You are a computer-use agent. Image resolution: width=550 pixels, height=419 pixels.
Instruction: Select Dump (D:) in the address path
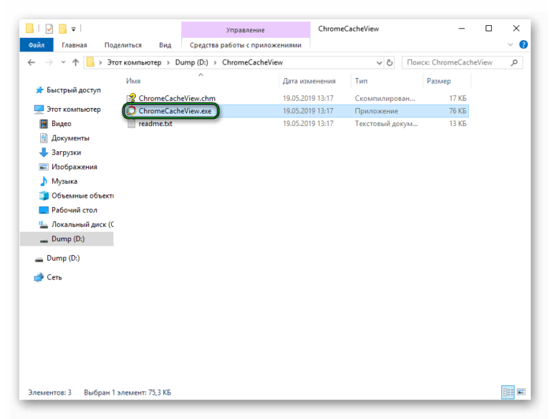pyautogui.click(x=191, y=62)
